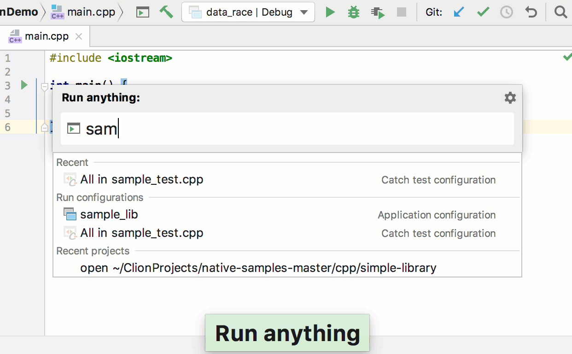Image resolution: width=572 pixels, height=354 pixels.
Task: Open the search magnifier icon
Action: click(560, 12)
